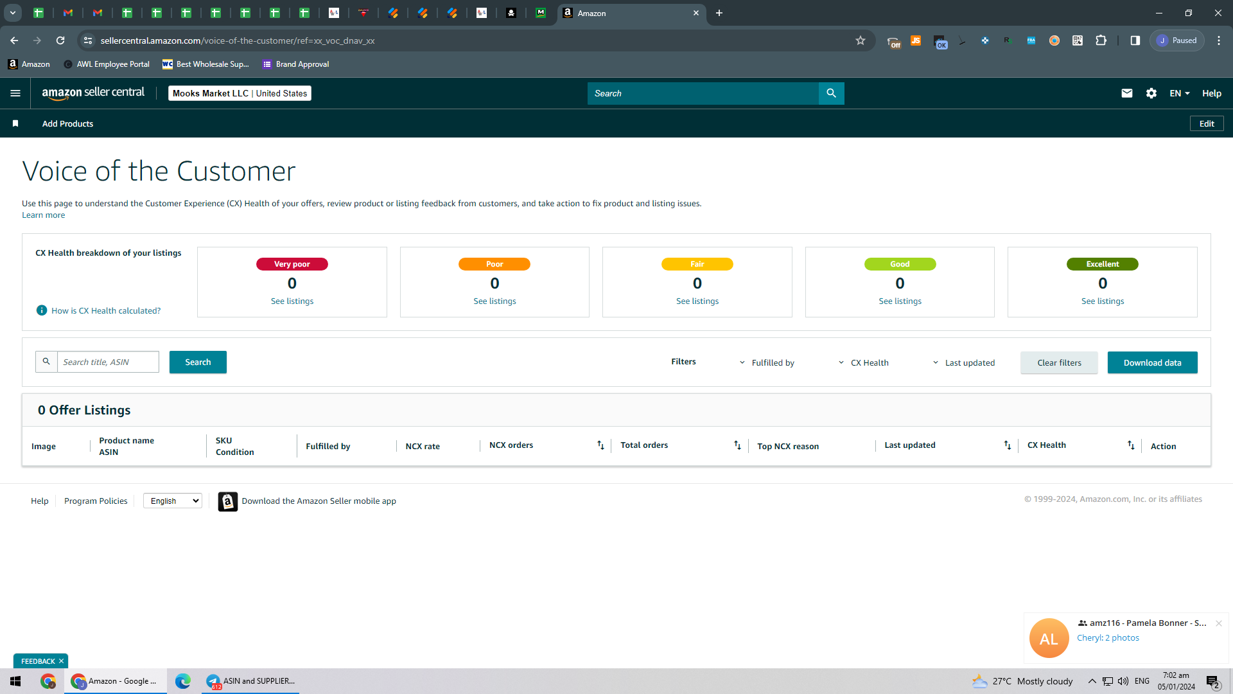This screenshot has width=1233, height=694.
Task: Click the volume icon in system tray
Action: click(1123, 681)
